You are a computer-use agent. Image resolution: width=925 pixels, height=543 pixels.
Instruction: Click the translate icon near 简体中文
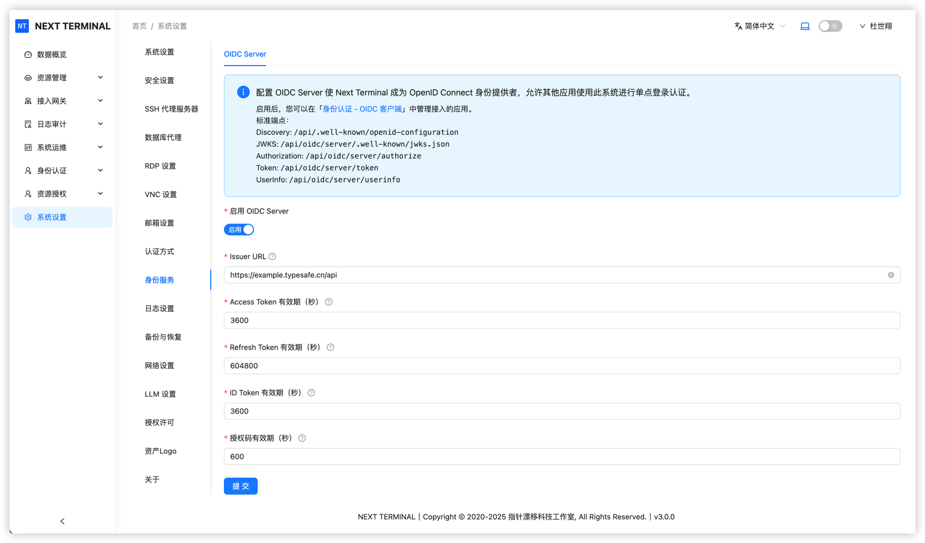(738, 25)
